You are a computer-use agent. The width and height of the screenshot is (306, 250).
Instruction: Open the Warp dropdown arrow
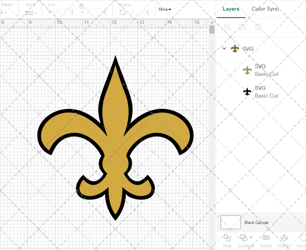pos(35,13)
